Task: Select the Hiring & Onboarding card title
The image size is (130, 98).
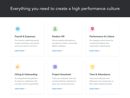Action: 26,74
